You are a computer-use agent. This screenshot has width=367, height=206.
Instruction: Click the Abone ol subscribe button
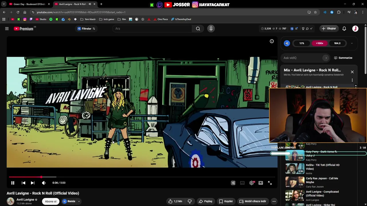point(51,201)
